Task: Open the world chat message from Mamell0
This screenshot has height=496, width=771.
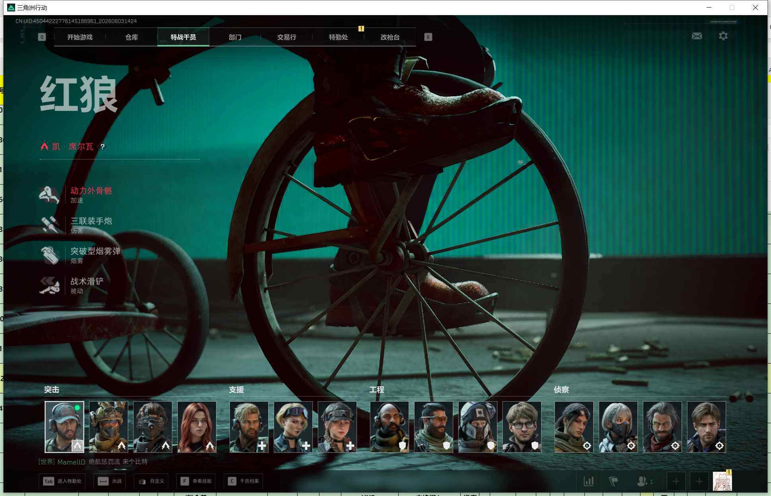Action: coord(93,462)
